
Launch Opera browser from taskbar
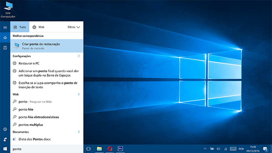(x=110, y=149)
